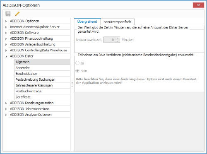
Task: Expand ADDISON Anlagenbuchhaltung node arrow
Action: click(x=6, y=45)
